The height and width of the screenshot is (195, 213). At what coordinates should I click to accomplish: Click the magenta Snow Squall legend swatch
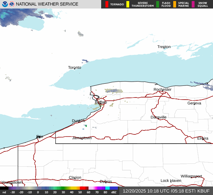click(193, 4)
